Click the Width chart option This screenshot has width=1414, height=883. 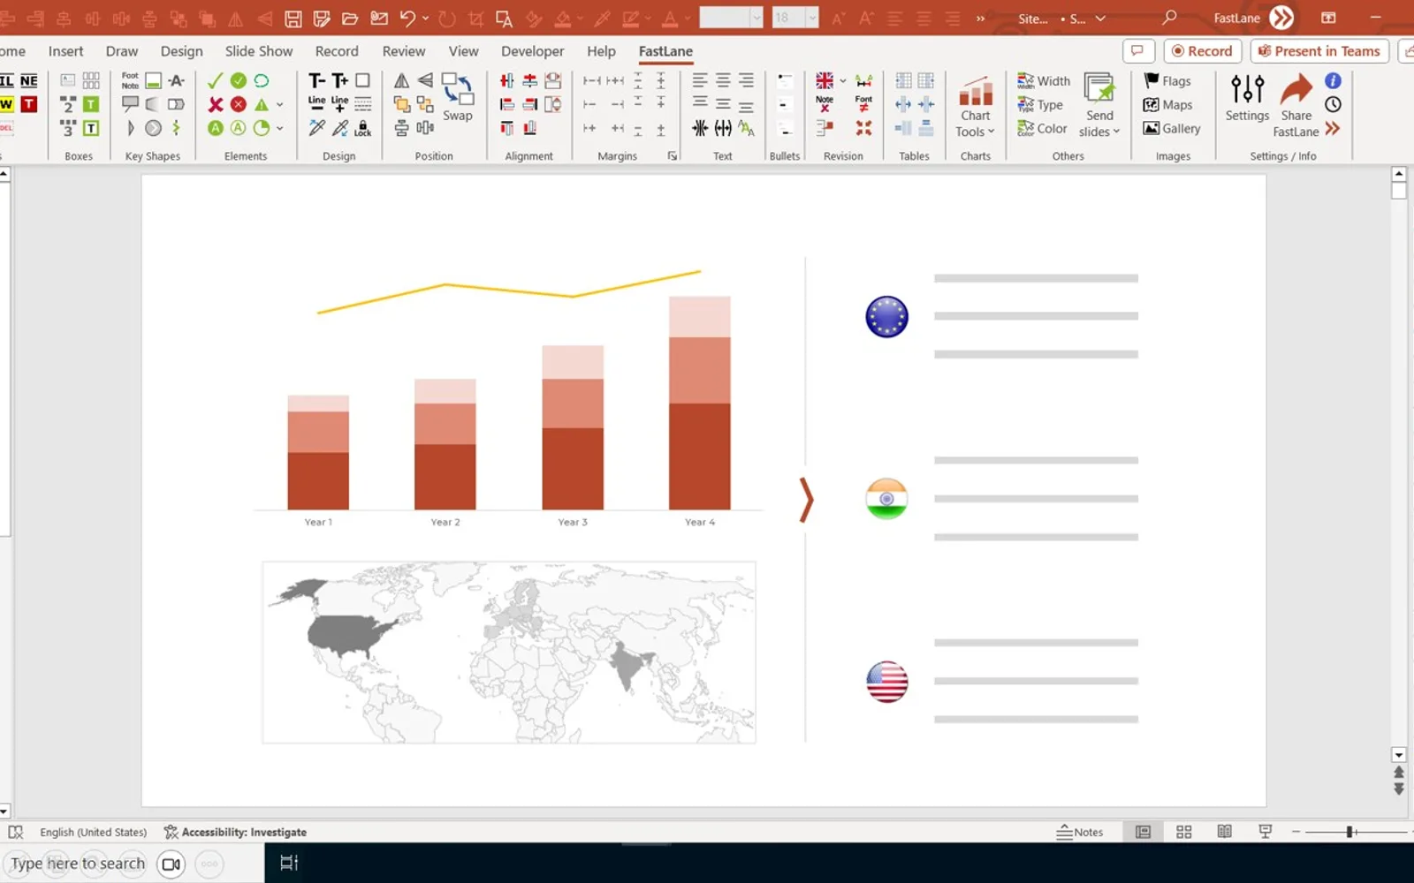pyautogui.click(x=1043, y=81)
